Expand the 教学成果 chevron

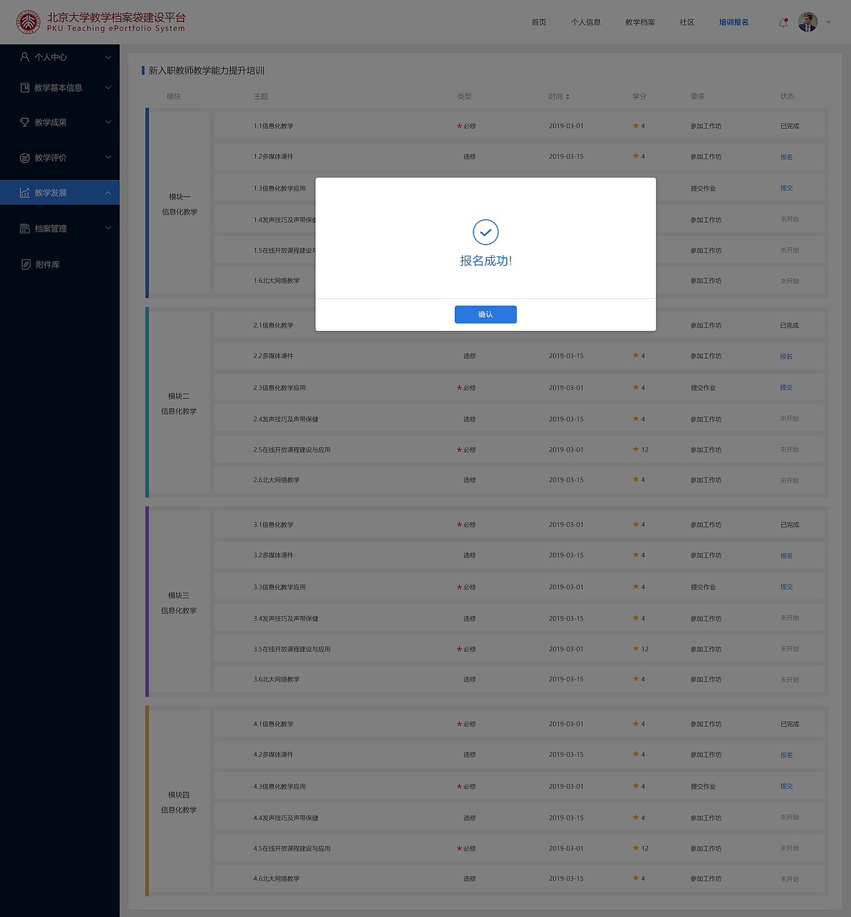(108, 122)
